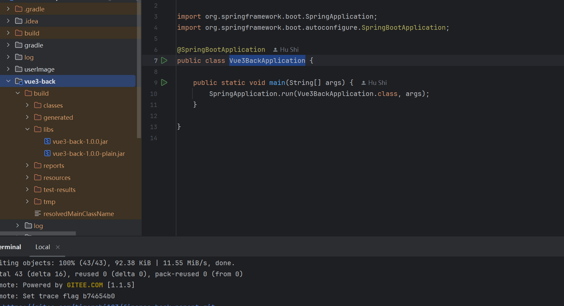Click line number 14 in gutter
The width and height of the screenshot is (564, 306).
click(x=154, y=138)
